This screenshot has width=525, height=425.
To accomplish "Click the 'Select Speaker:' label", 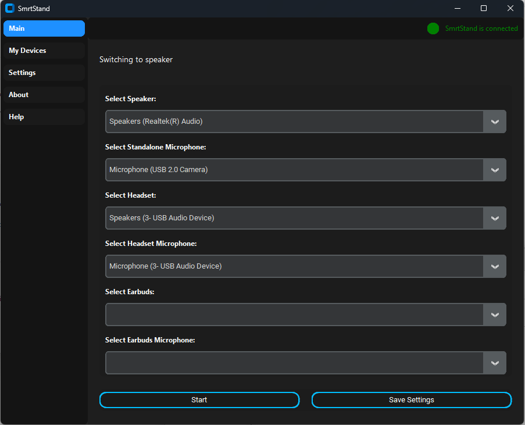I will 131,99.
